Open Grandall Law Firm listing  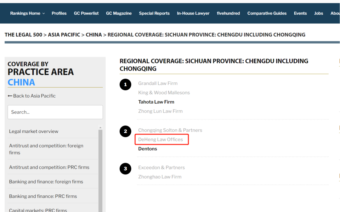[x=158, y=83]
